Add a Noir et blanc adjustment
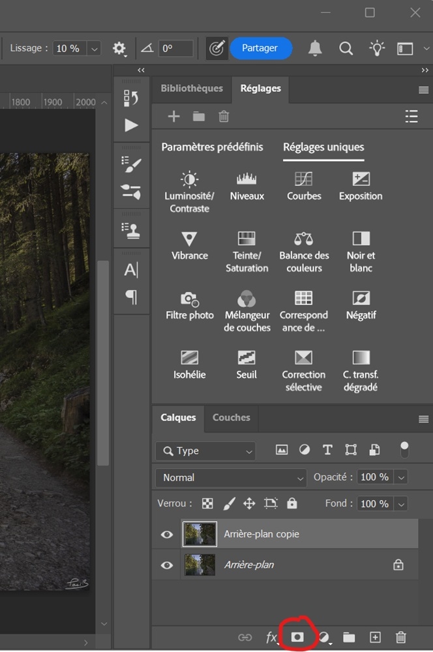The height and width of the screenshot is (652, 433). [361, 252]
